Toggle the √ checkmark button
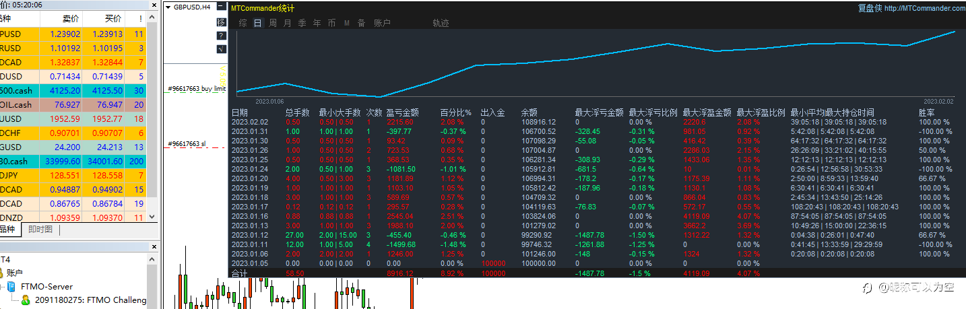 [x=221, y=49]
